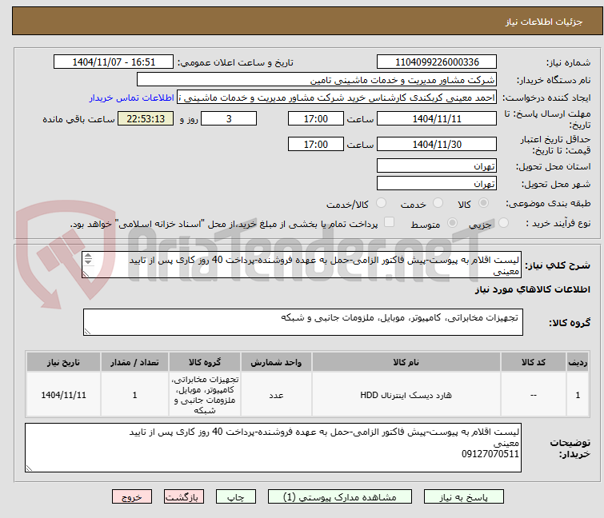Click the ردیف column header

click(x=578, y=362)
